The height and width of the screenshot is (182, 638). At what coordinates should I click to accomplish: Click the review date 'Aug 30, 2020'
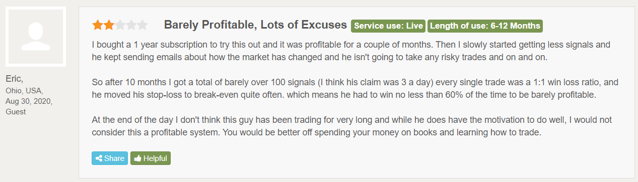29,101
